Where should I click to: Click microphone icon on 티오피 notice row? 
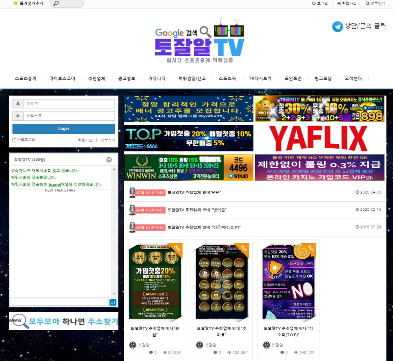132,227
